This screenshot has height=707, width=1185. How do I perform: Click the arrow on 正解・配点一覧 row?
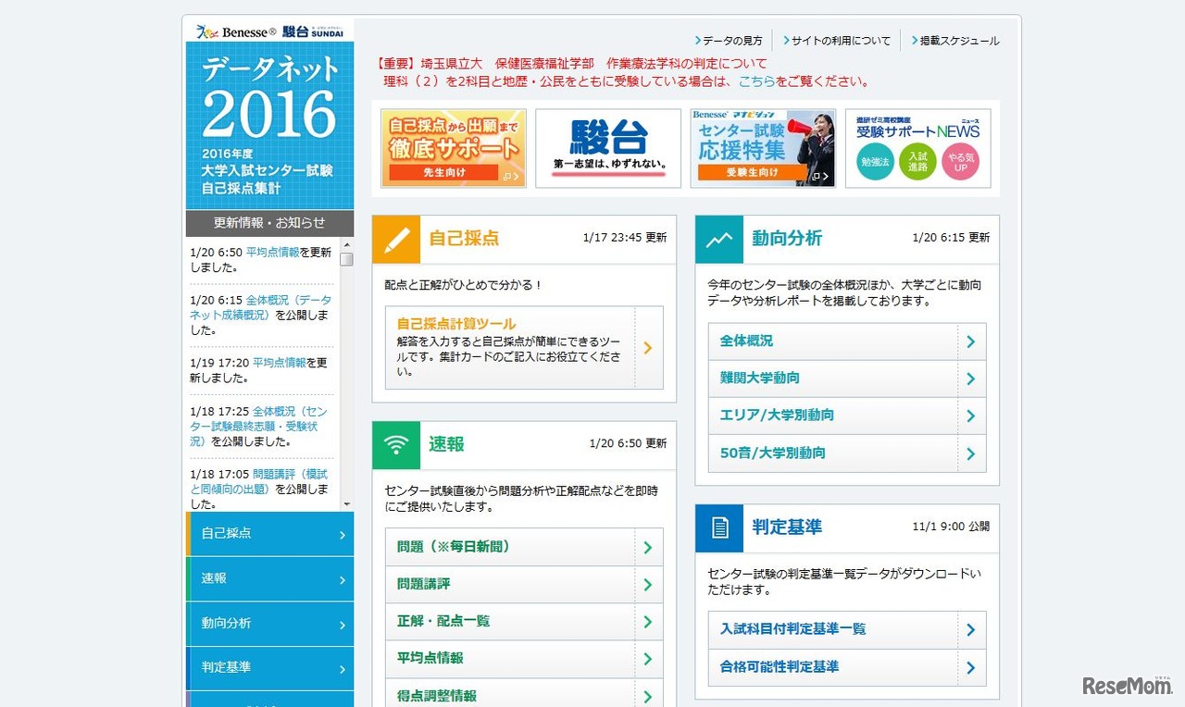pyautogui.click(x=648, y=622)
